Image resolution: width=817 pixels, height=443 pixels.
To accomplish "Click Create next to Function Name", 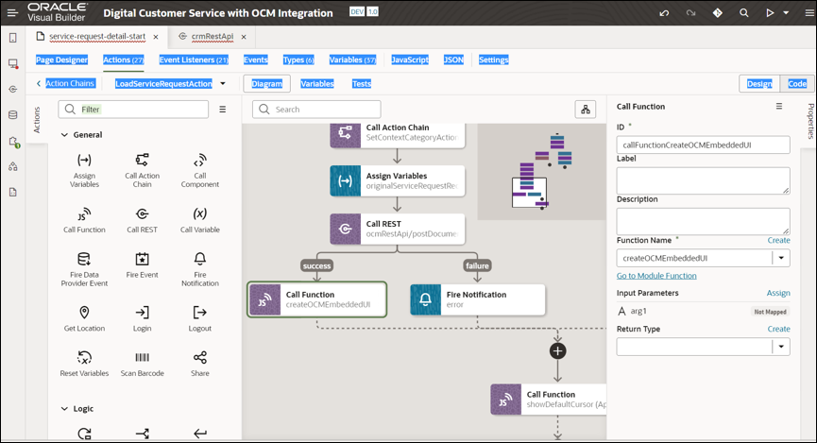I will (778, 240).
